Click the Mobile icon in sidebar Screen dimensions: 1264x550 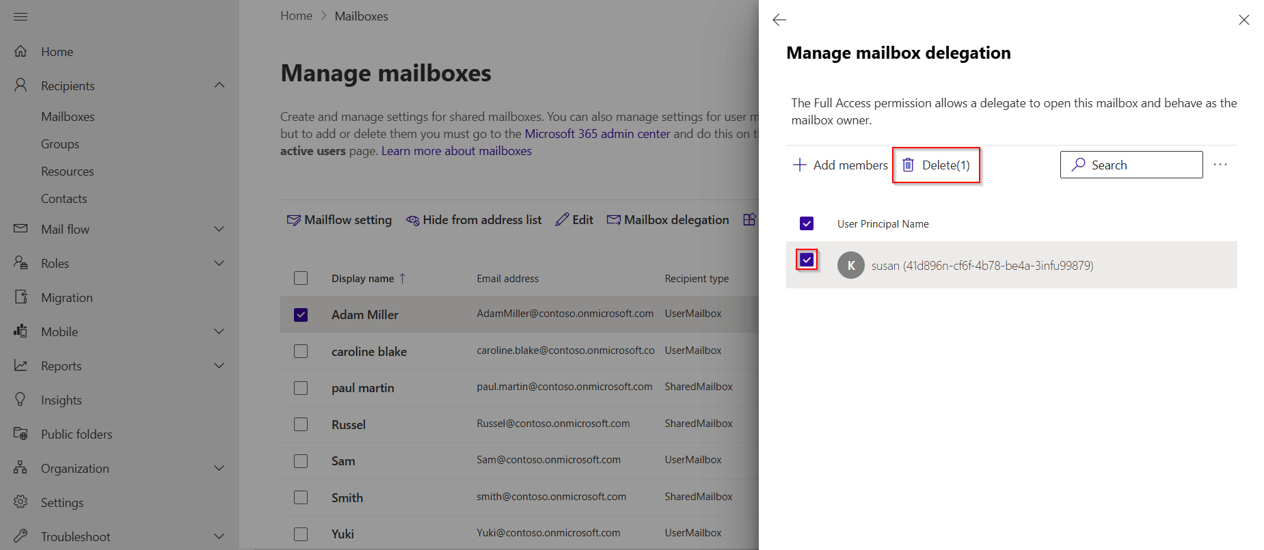point(21,331)
